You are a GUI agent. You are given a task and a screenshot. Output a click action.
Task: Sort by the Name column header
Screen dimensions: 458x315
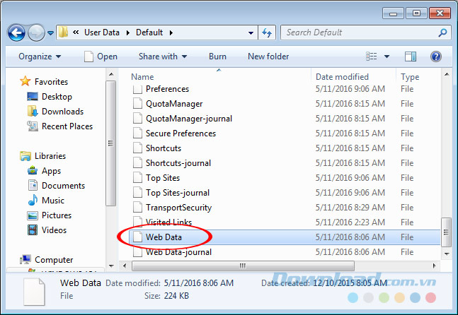pos(142,77)
